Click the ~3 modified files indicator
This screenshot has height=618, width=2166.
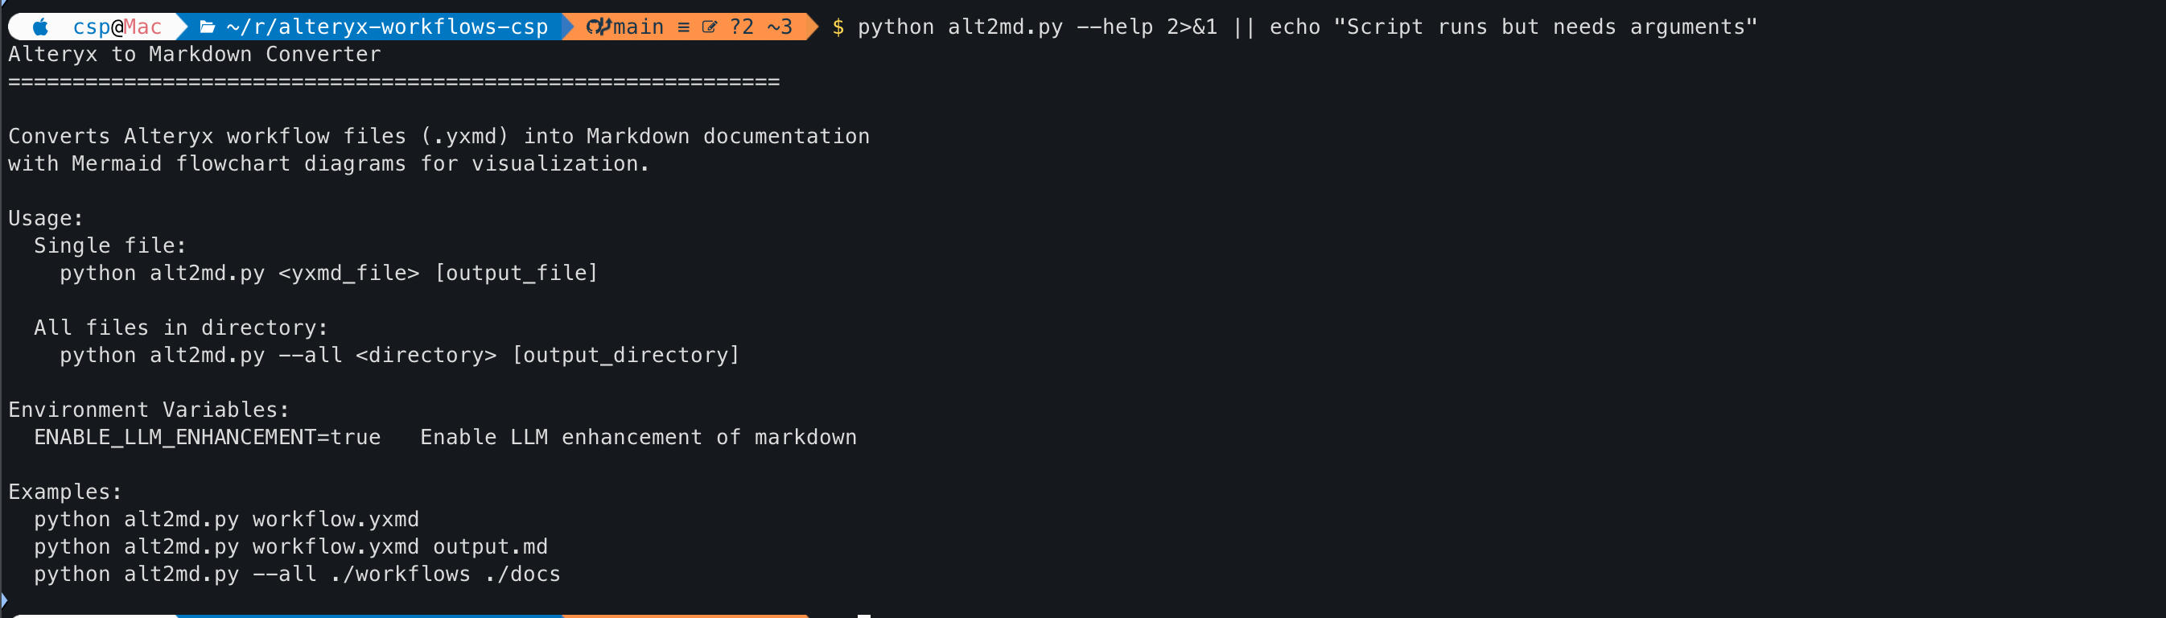tap(780, 27)
